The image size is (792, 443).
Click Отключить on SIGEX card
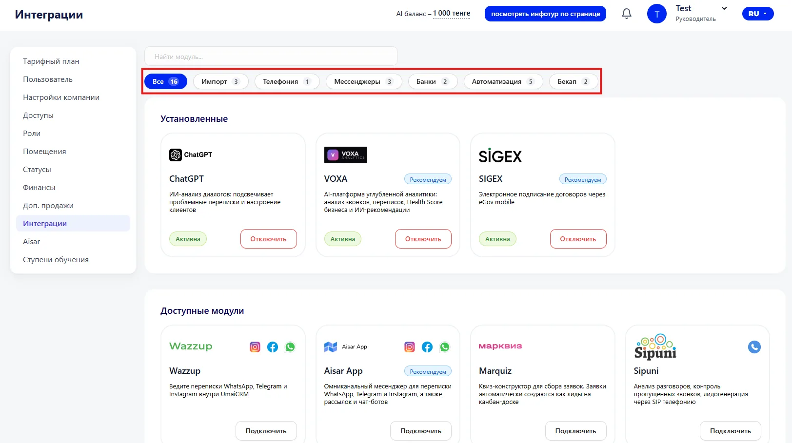tap(578, 239)
